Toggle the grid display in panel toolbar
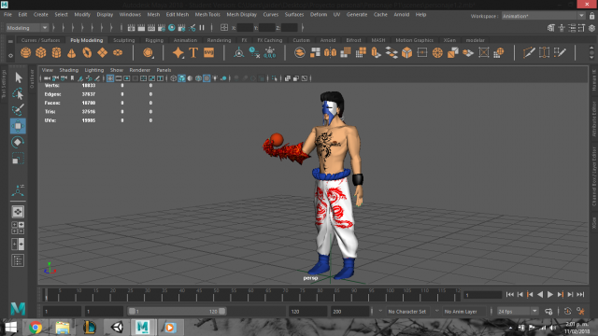598x336 pixels. [110, 78]
